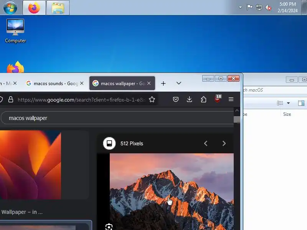Save page to Pocket

tap(176, 99)
